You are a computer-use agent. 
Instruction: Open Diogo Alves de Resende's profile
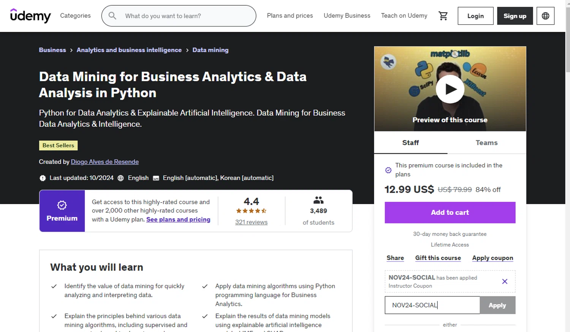(105, 162)
